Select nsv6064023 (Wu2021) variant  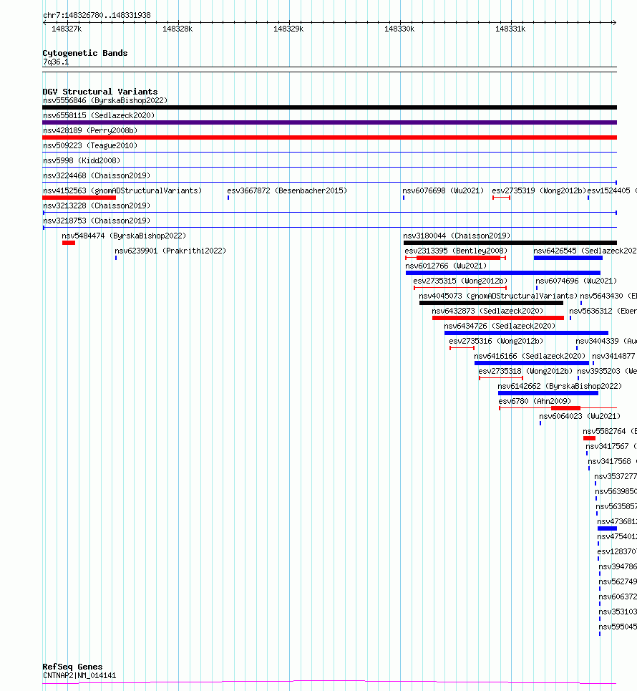coord(579,415)
